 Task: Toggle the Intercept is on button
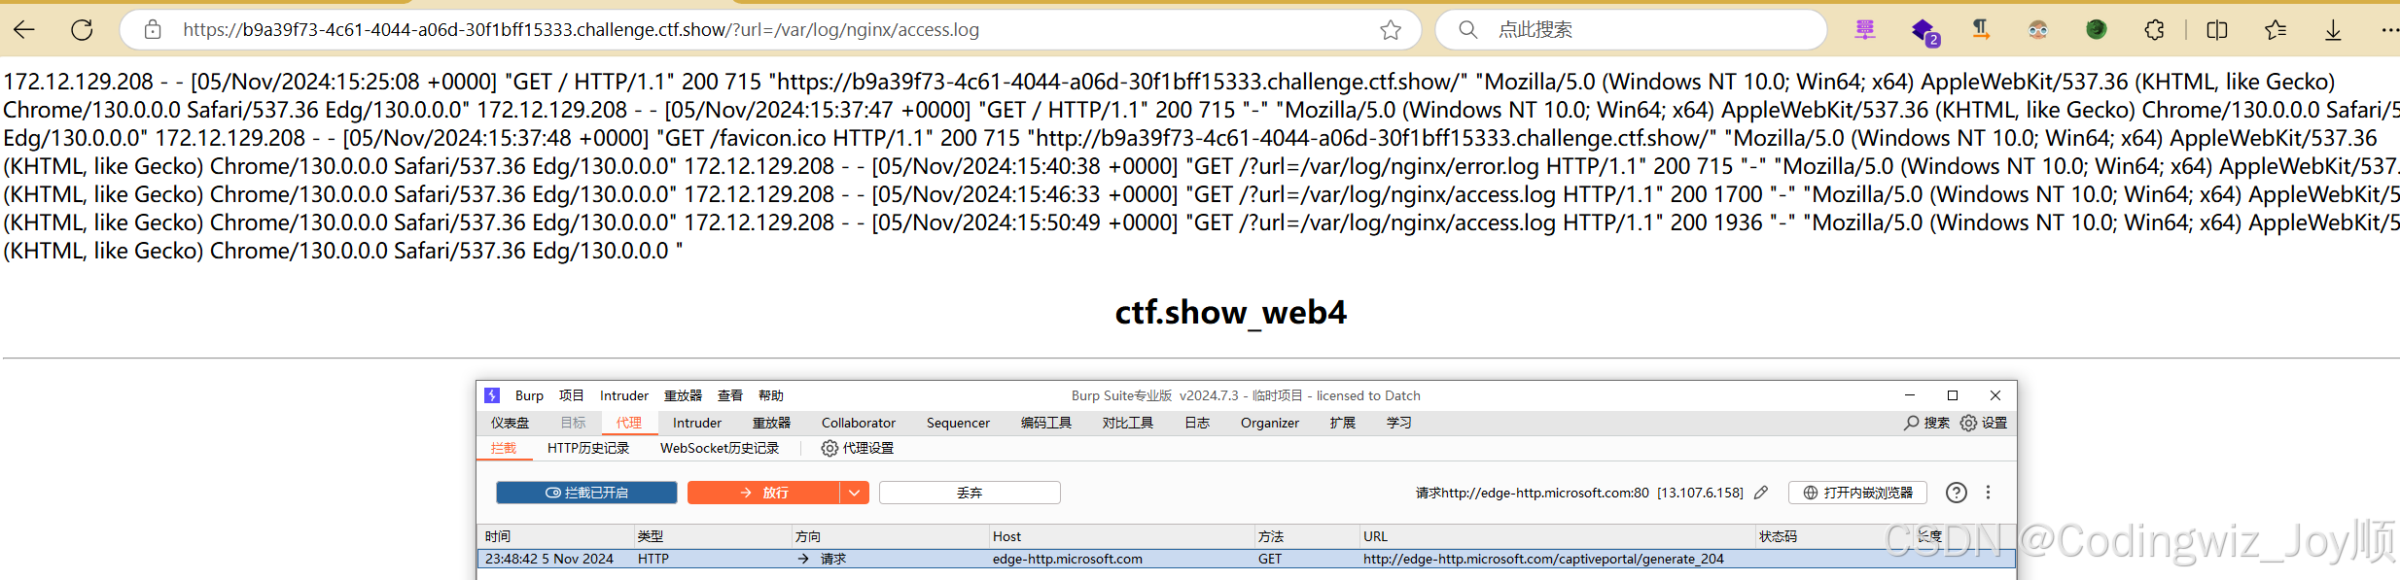586,493
